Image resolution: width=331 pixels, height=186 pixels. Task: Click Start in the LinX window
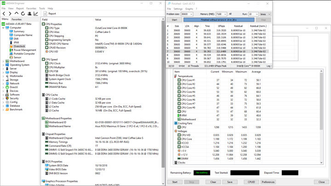click(x=174, y=20)
